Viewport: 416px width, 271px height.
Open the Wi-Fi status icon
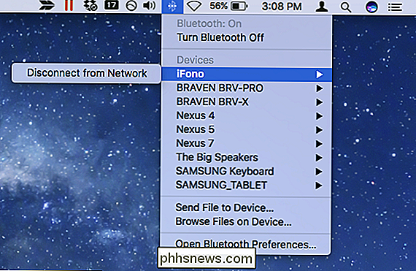194,6
